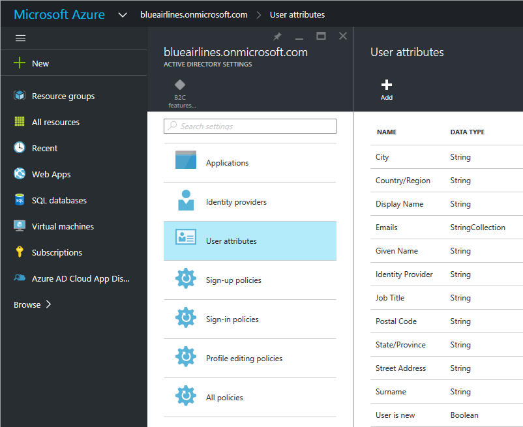Viewport: 523px width, 427px height.
Task: Select the Given Name attribute row
Action: tap(447, 251)
